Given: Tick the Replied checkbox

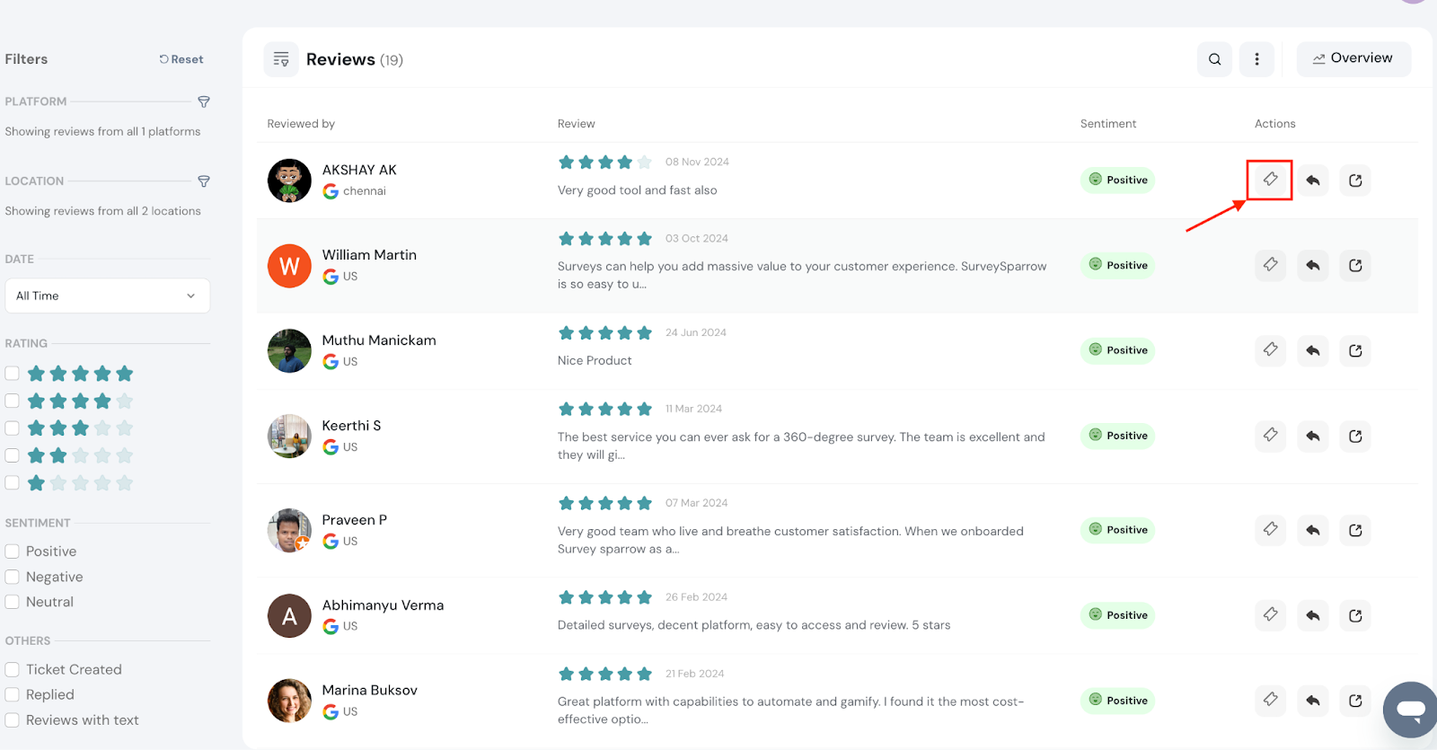Looking at the screenshot, I should tap(13, 694).
